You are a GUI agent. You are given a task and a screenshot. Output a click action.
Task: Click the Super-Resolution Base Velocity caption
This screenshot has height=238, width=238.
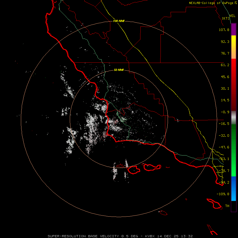pos(120,236)
